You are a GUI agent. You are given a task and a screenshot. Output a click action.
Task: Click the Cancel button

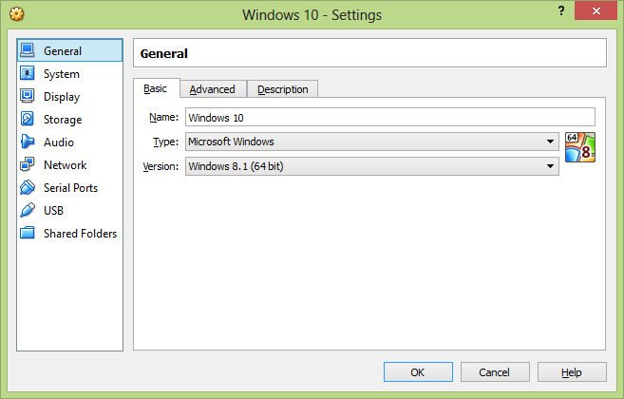pyautogui.click(x=495, y=371)
